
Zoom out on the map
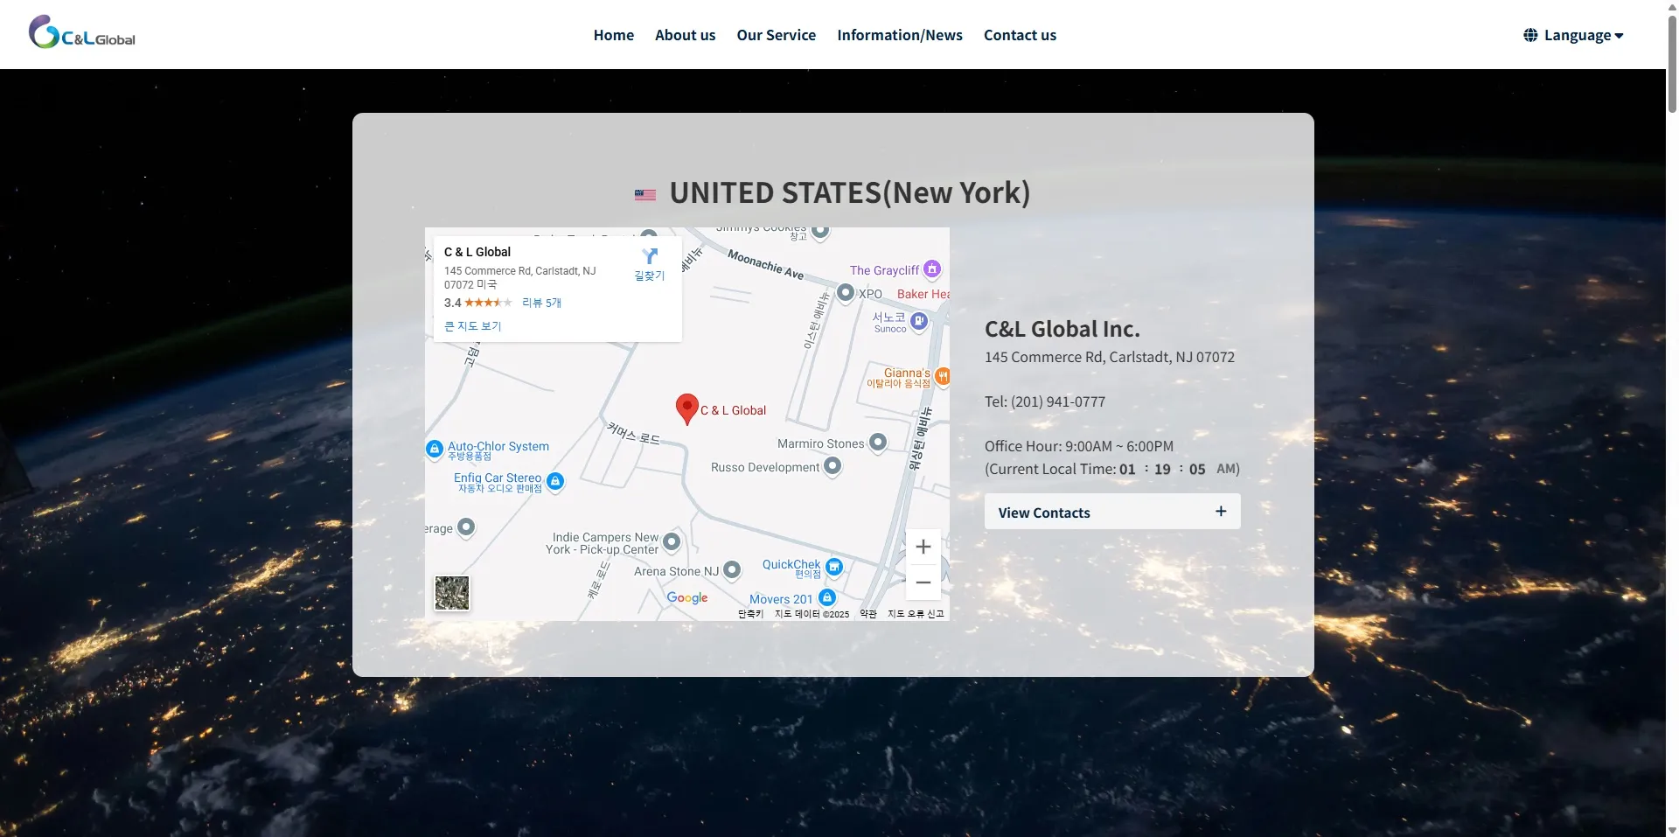pyautogui.click(x=923, y=582)
